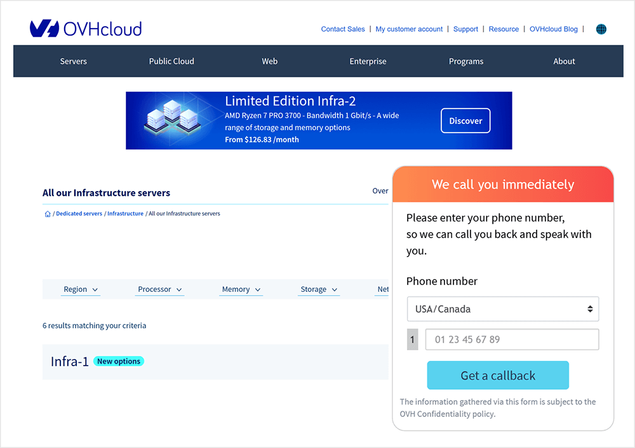Expand the Memory filter dropdown
This screenshot has width=635, height=448.
[241, 289]
